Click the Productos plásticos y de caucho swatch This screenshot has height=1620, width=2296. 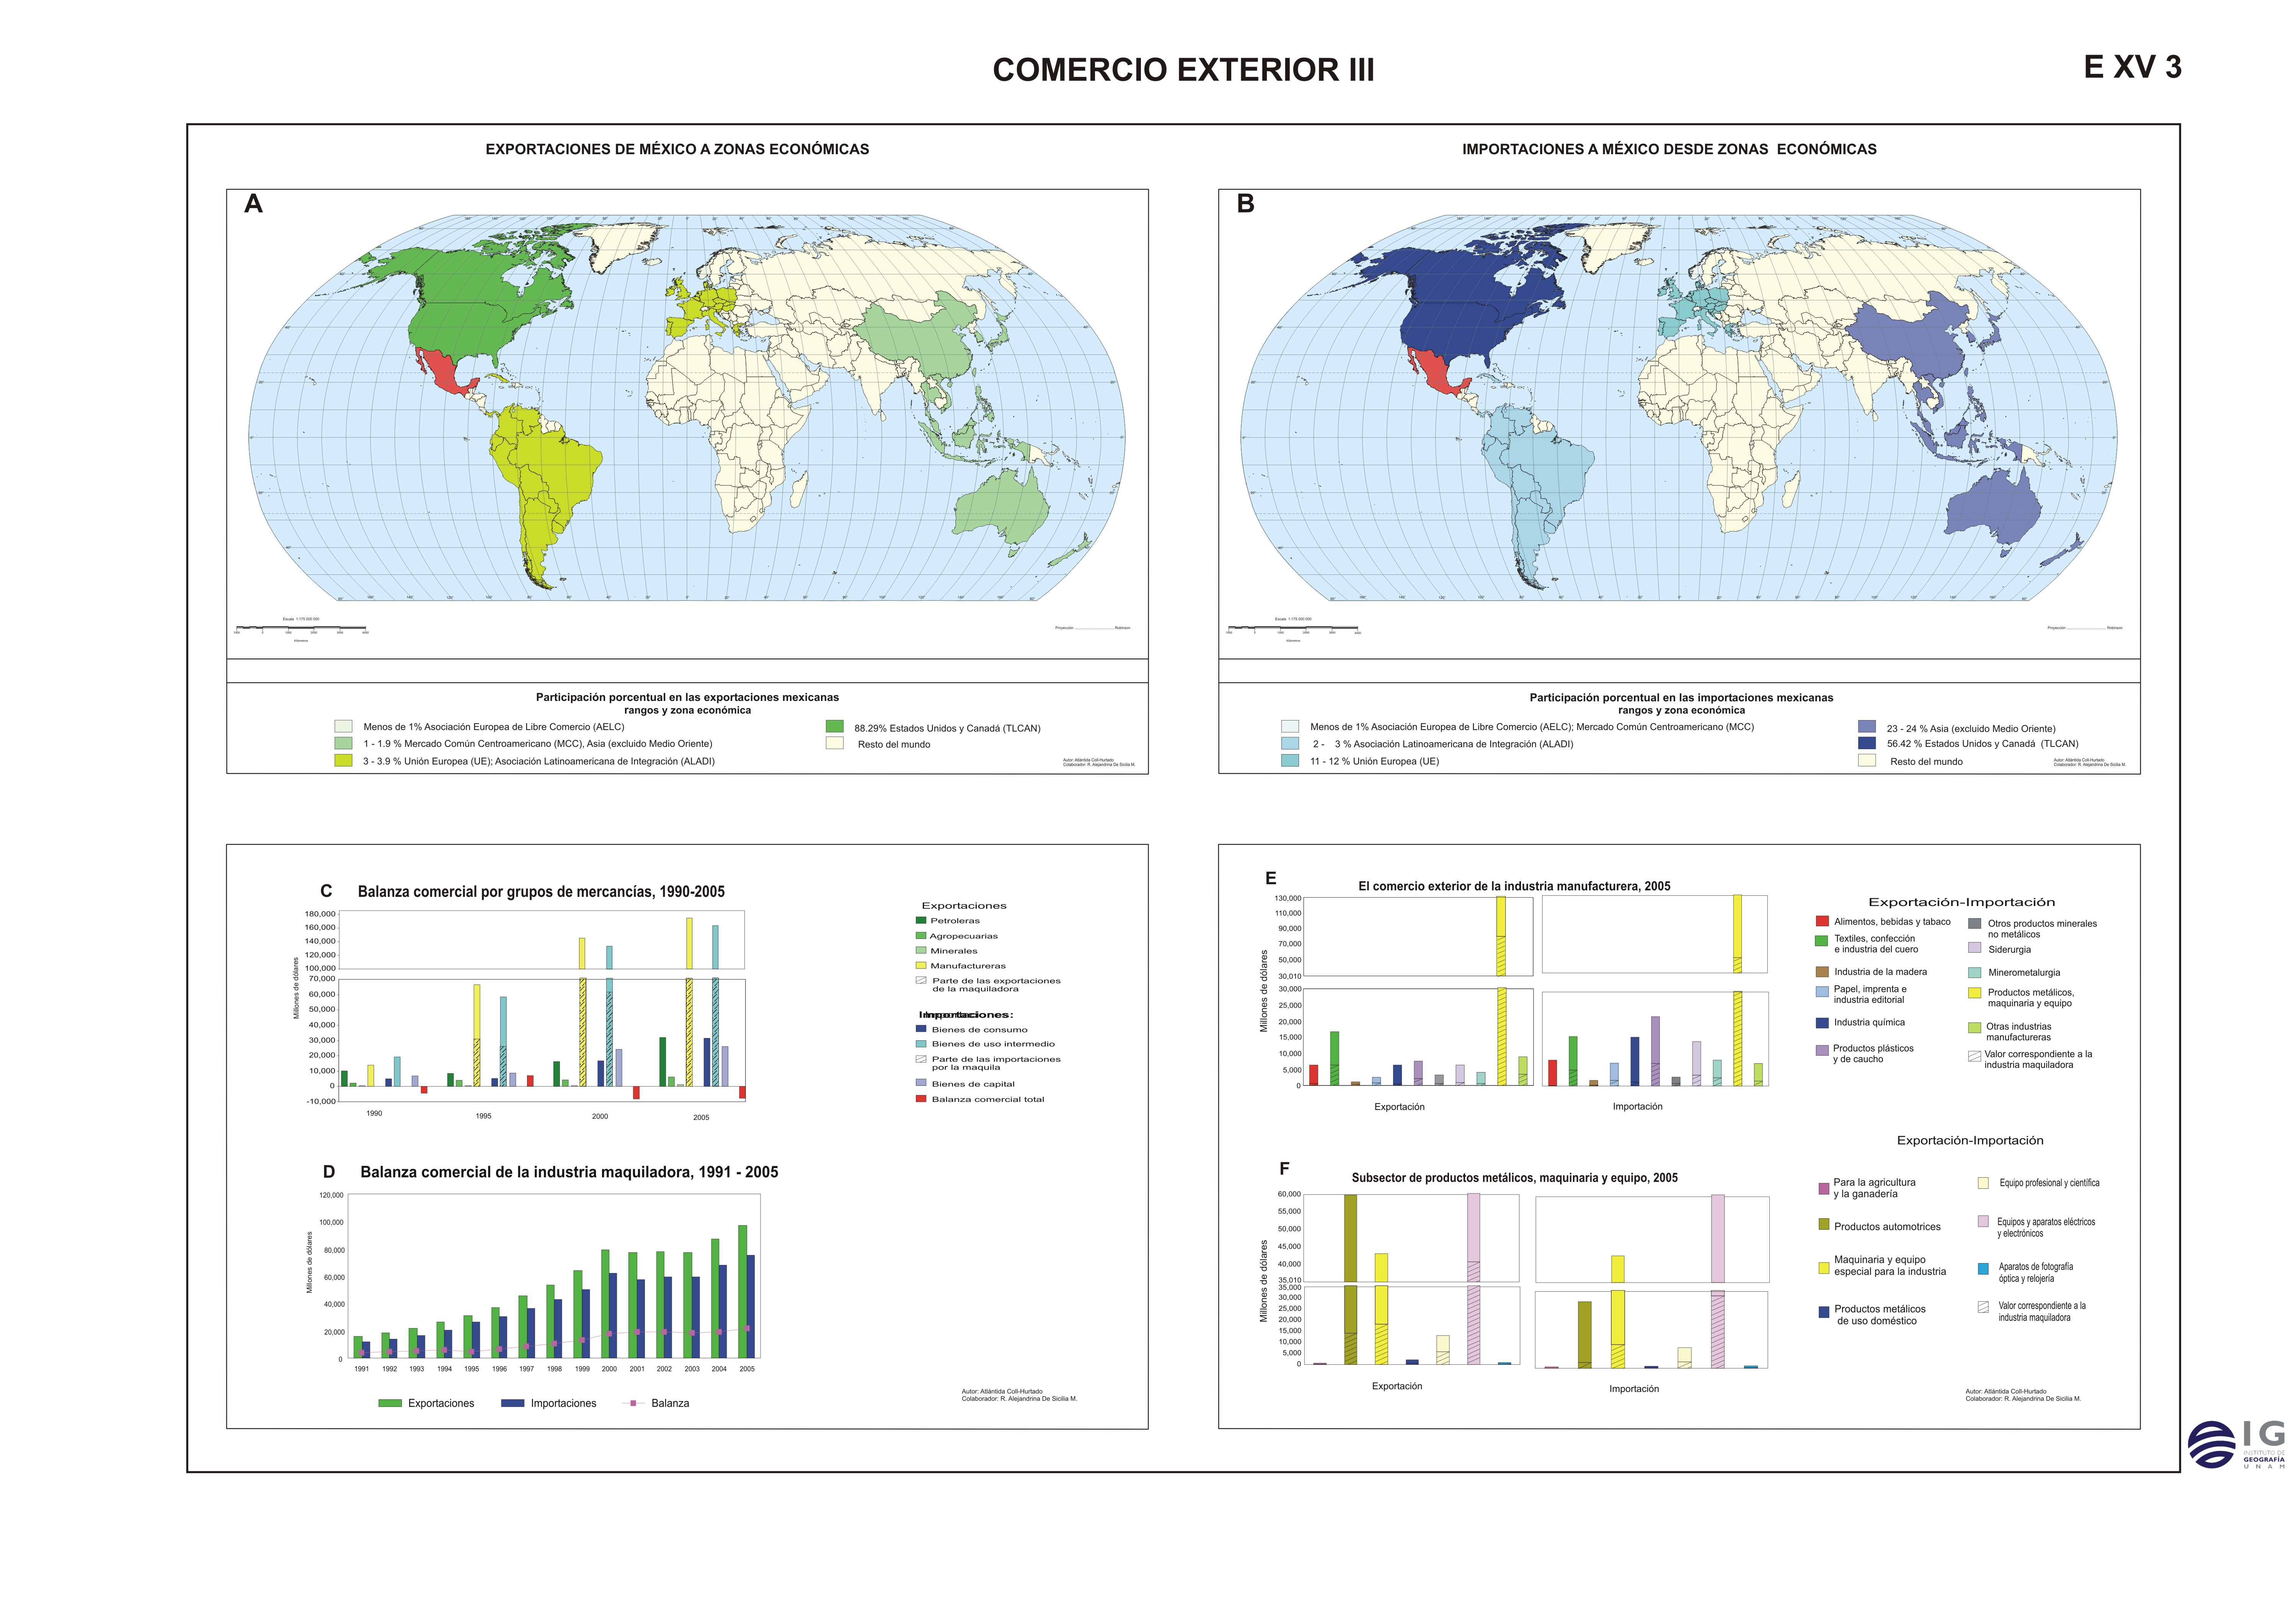[1822, 1050]
